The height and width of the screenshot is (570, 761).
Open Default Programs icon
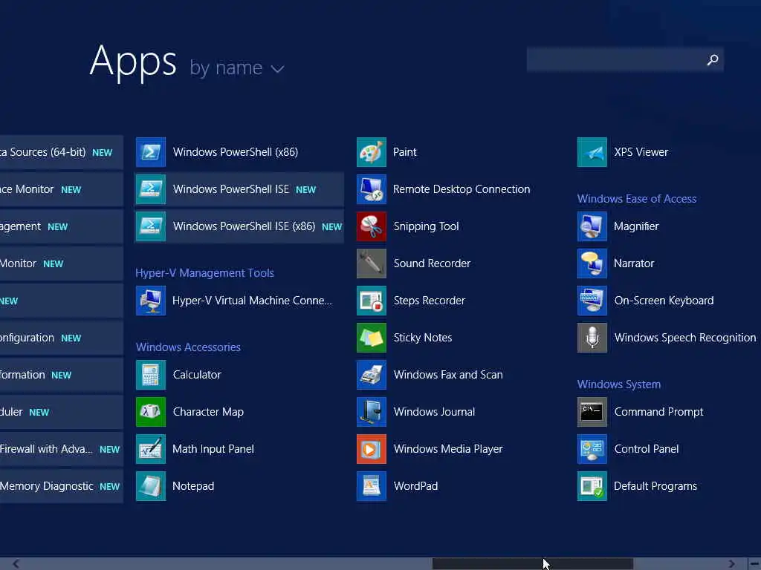(592, 486)
